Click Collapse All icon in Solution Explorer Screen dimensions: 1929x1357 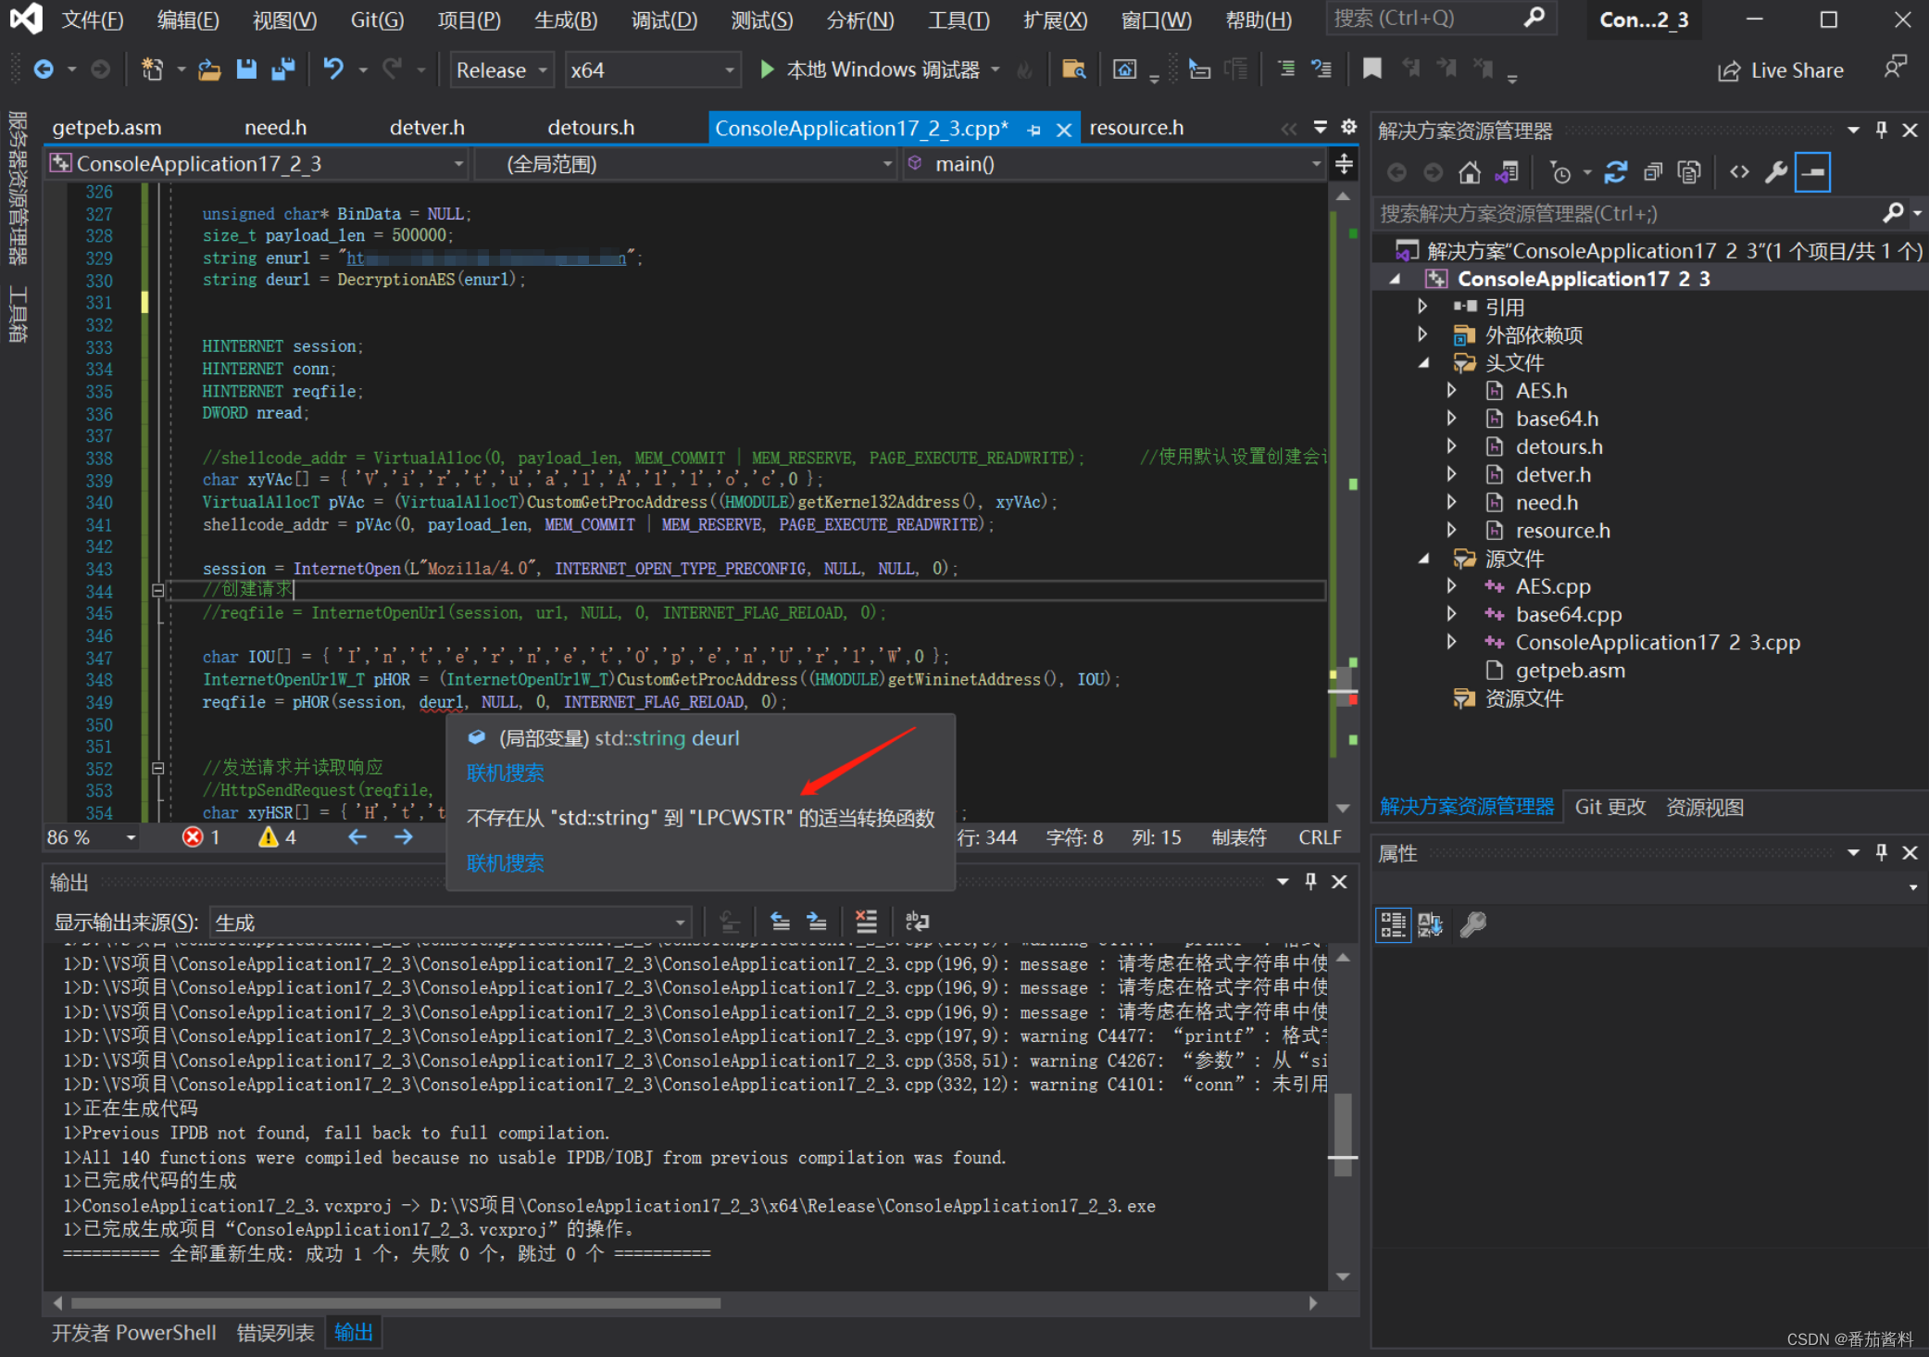click(1653, 172)
